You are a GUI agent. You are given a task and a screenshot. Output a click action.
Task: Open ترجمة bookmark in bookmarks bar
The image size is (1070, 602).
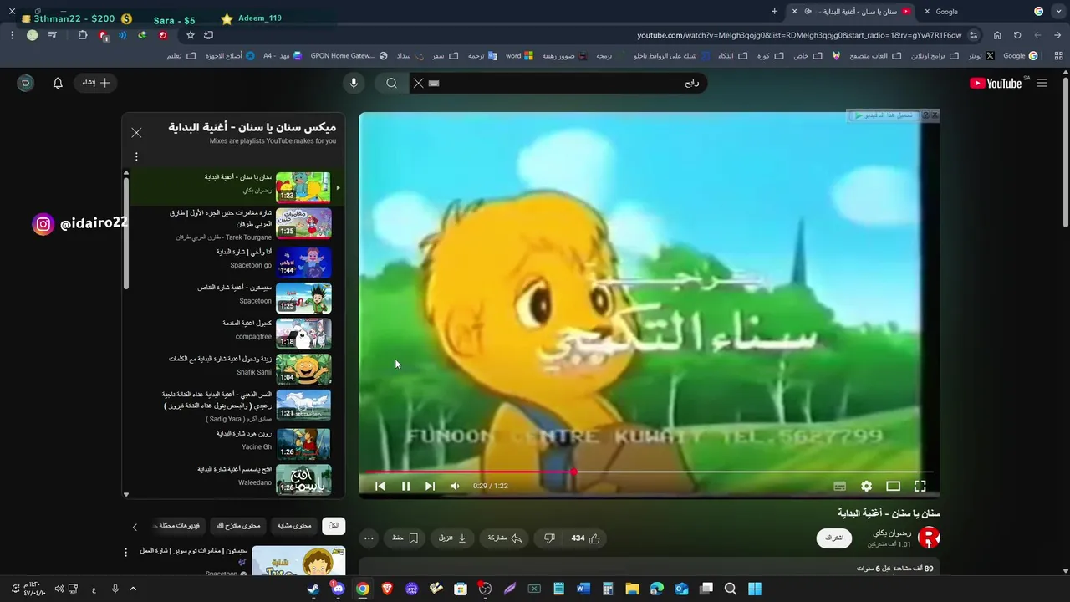point(482,56)
